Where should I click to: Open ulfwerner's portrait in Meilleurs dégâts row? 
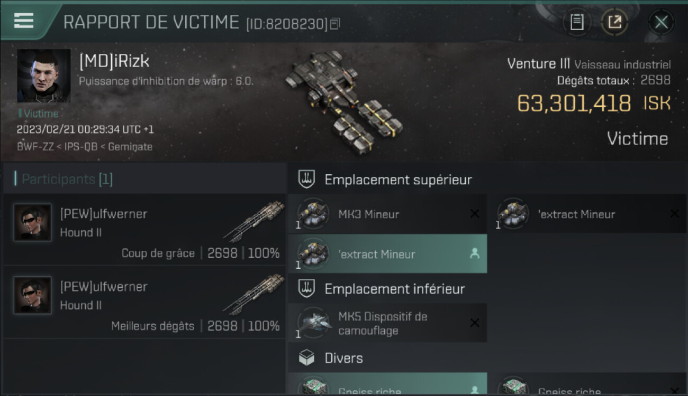point(33,295)
